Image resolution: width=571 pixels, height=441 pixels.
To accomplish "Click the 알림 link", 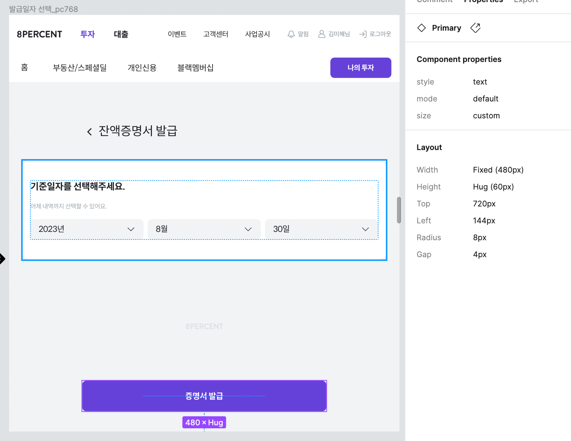I will click(x=303, y=34).
